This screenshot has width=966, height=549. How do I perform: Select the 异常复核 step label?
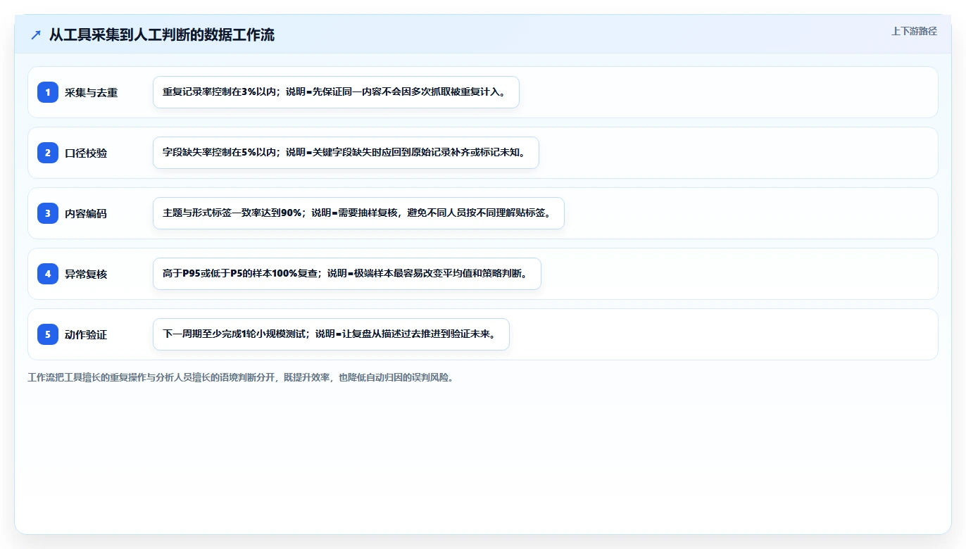click(x=86, y=274)
